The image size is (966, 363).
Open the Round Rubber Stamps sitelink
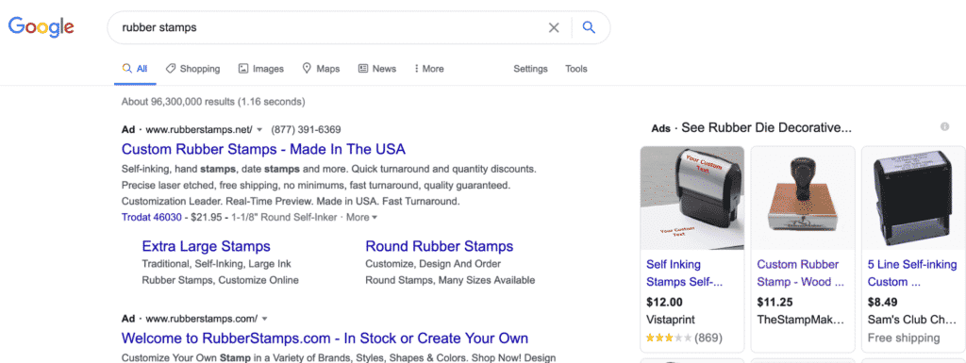click(x=440, y=247)
